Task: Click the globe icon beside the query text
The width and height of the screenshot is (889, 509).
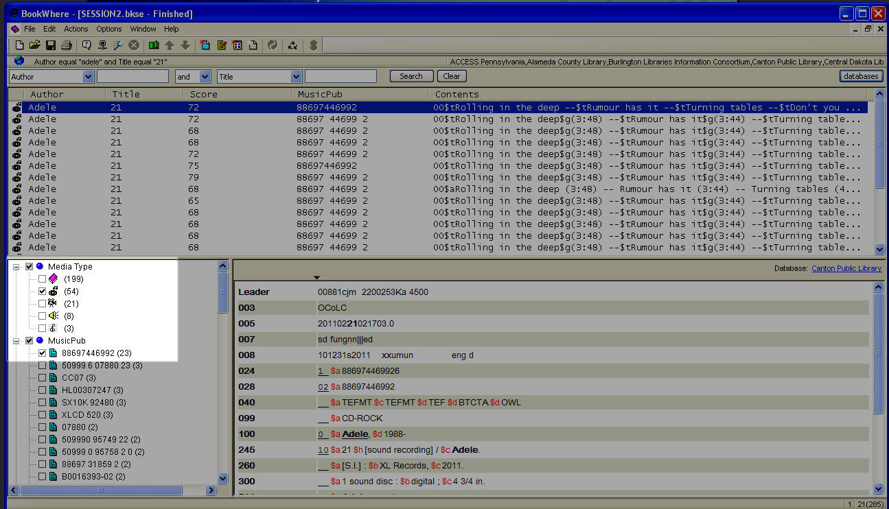Action: [x=19, y=61]
